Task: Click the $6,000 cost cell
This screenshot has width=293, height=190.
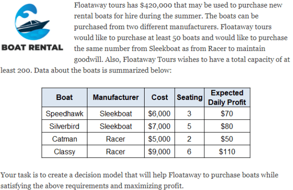Action: click(160, 114)
